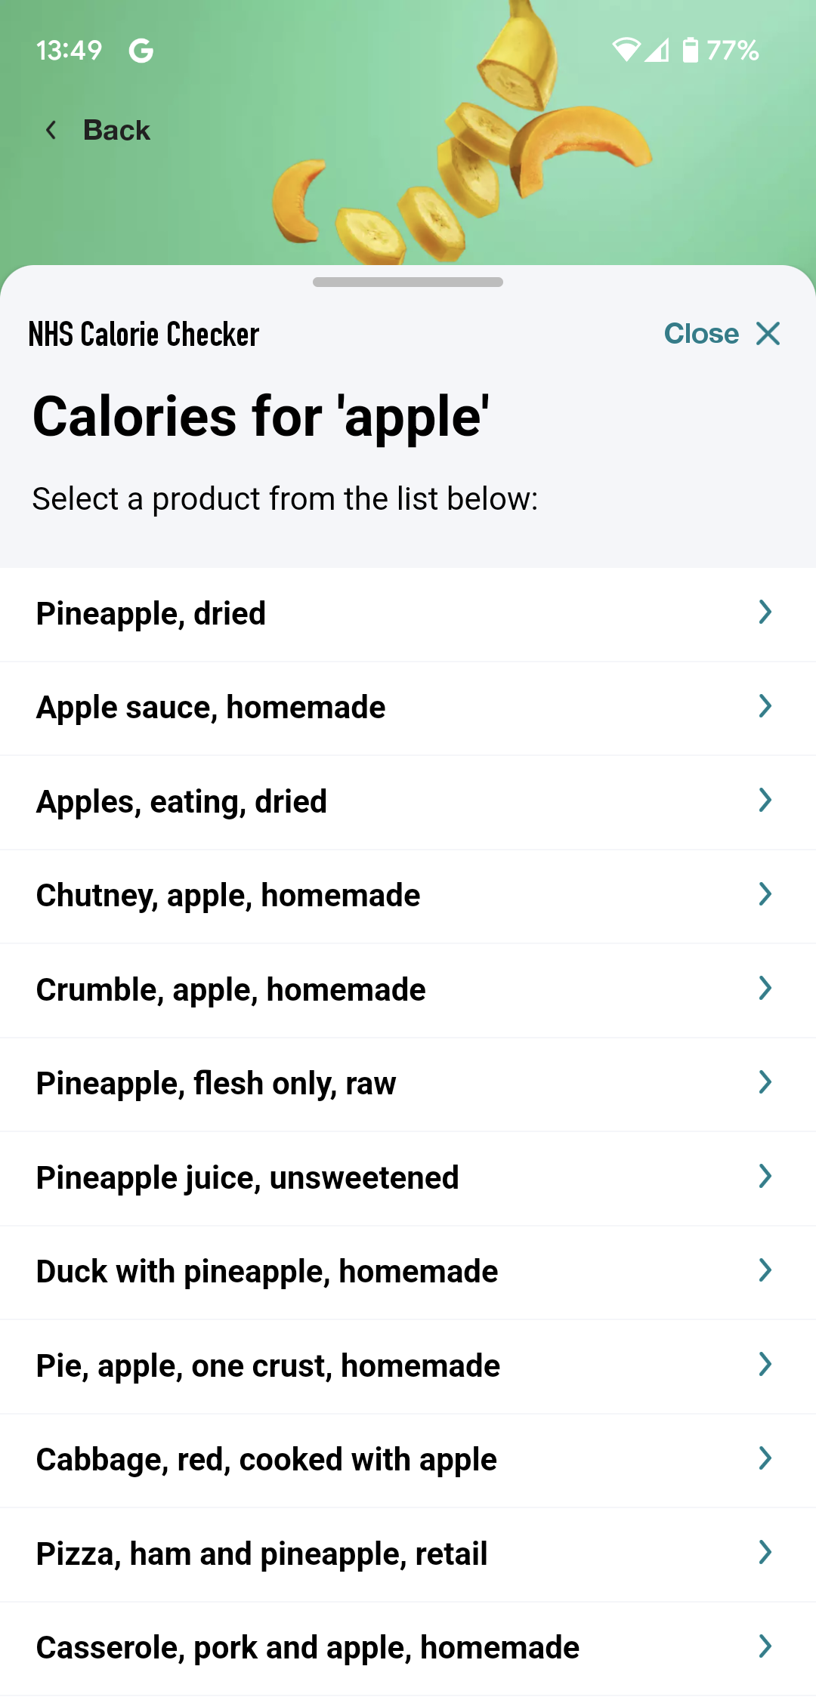This screenshot has width=816, height=1697.
Task: Tap chevron beside Apples, eating, dried
Action: click(765, 801)
